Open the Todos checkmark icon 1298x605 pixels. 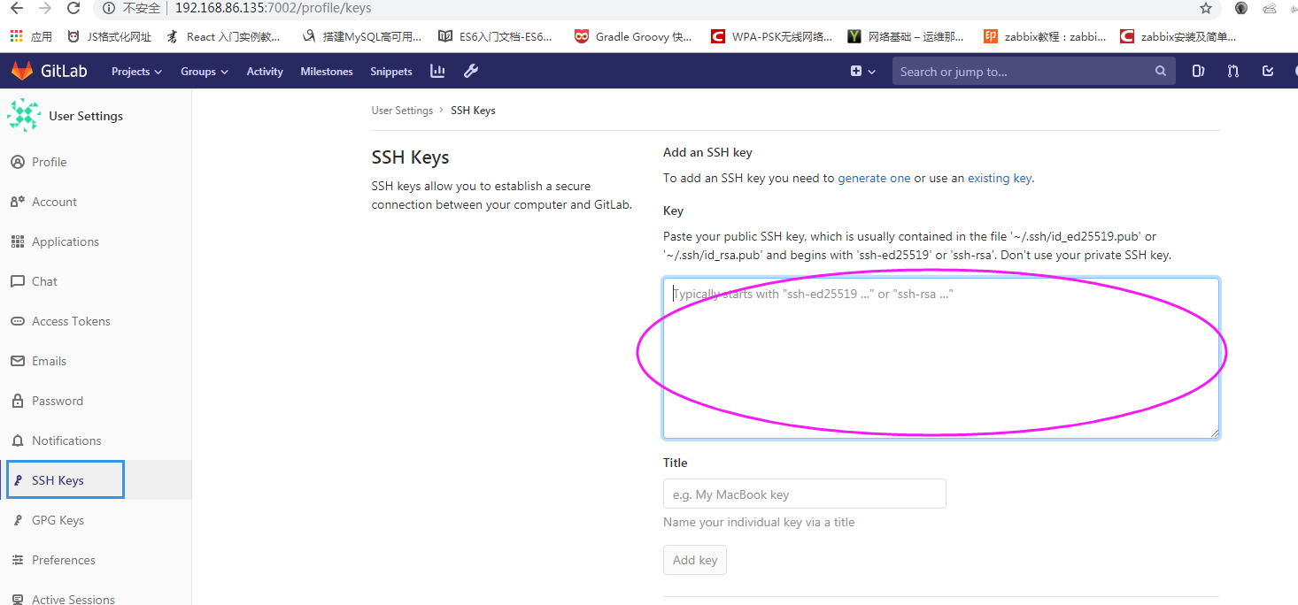[1267, 71]
